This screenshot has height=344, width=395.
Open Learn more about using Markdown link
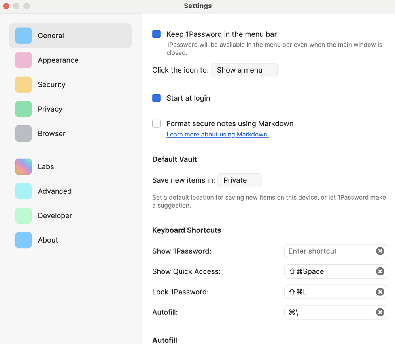[217, 135]
